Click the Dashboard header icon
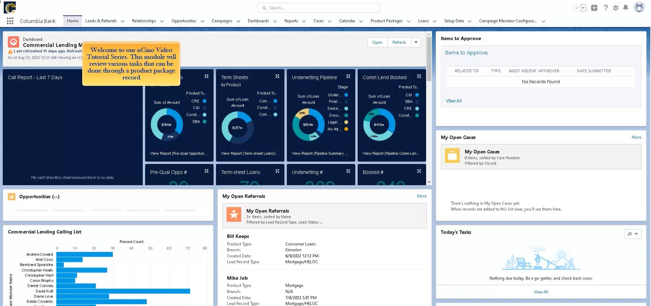651x306 pixels. coord(13,42)
